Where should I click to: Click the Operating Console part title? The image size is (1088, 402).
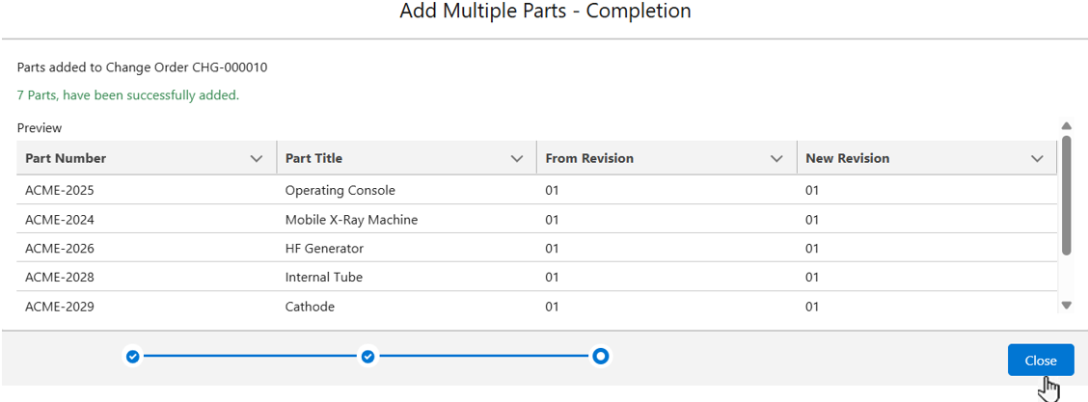click(340, 190)
